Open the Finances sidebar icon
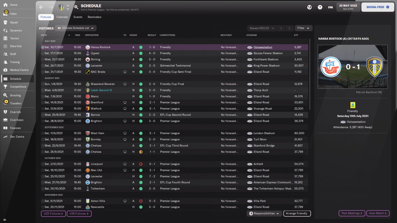The height and width of the screenshot is (223, 397). 5,128
